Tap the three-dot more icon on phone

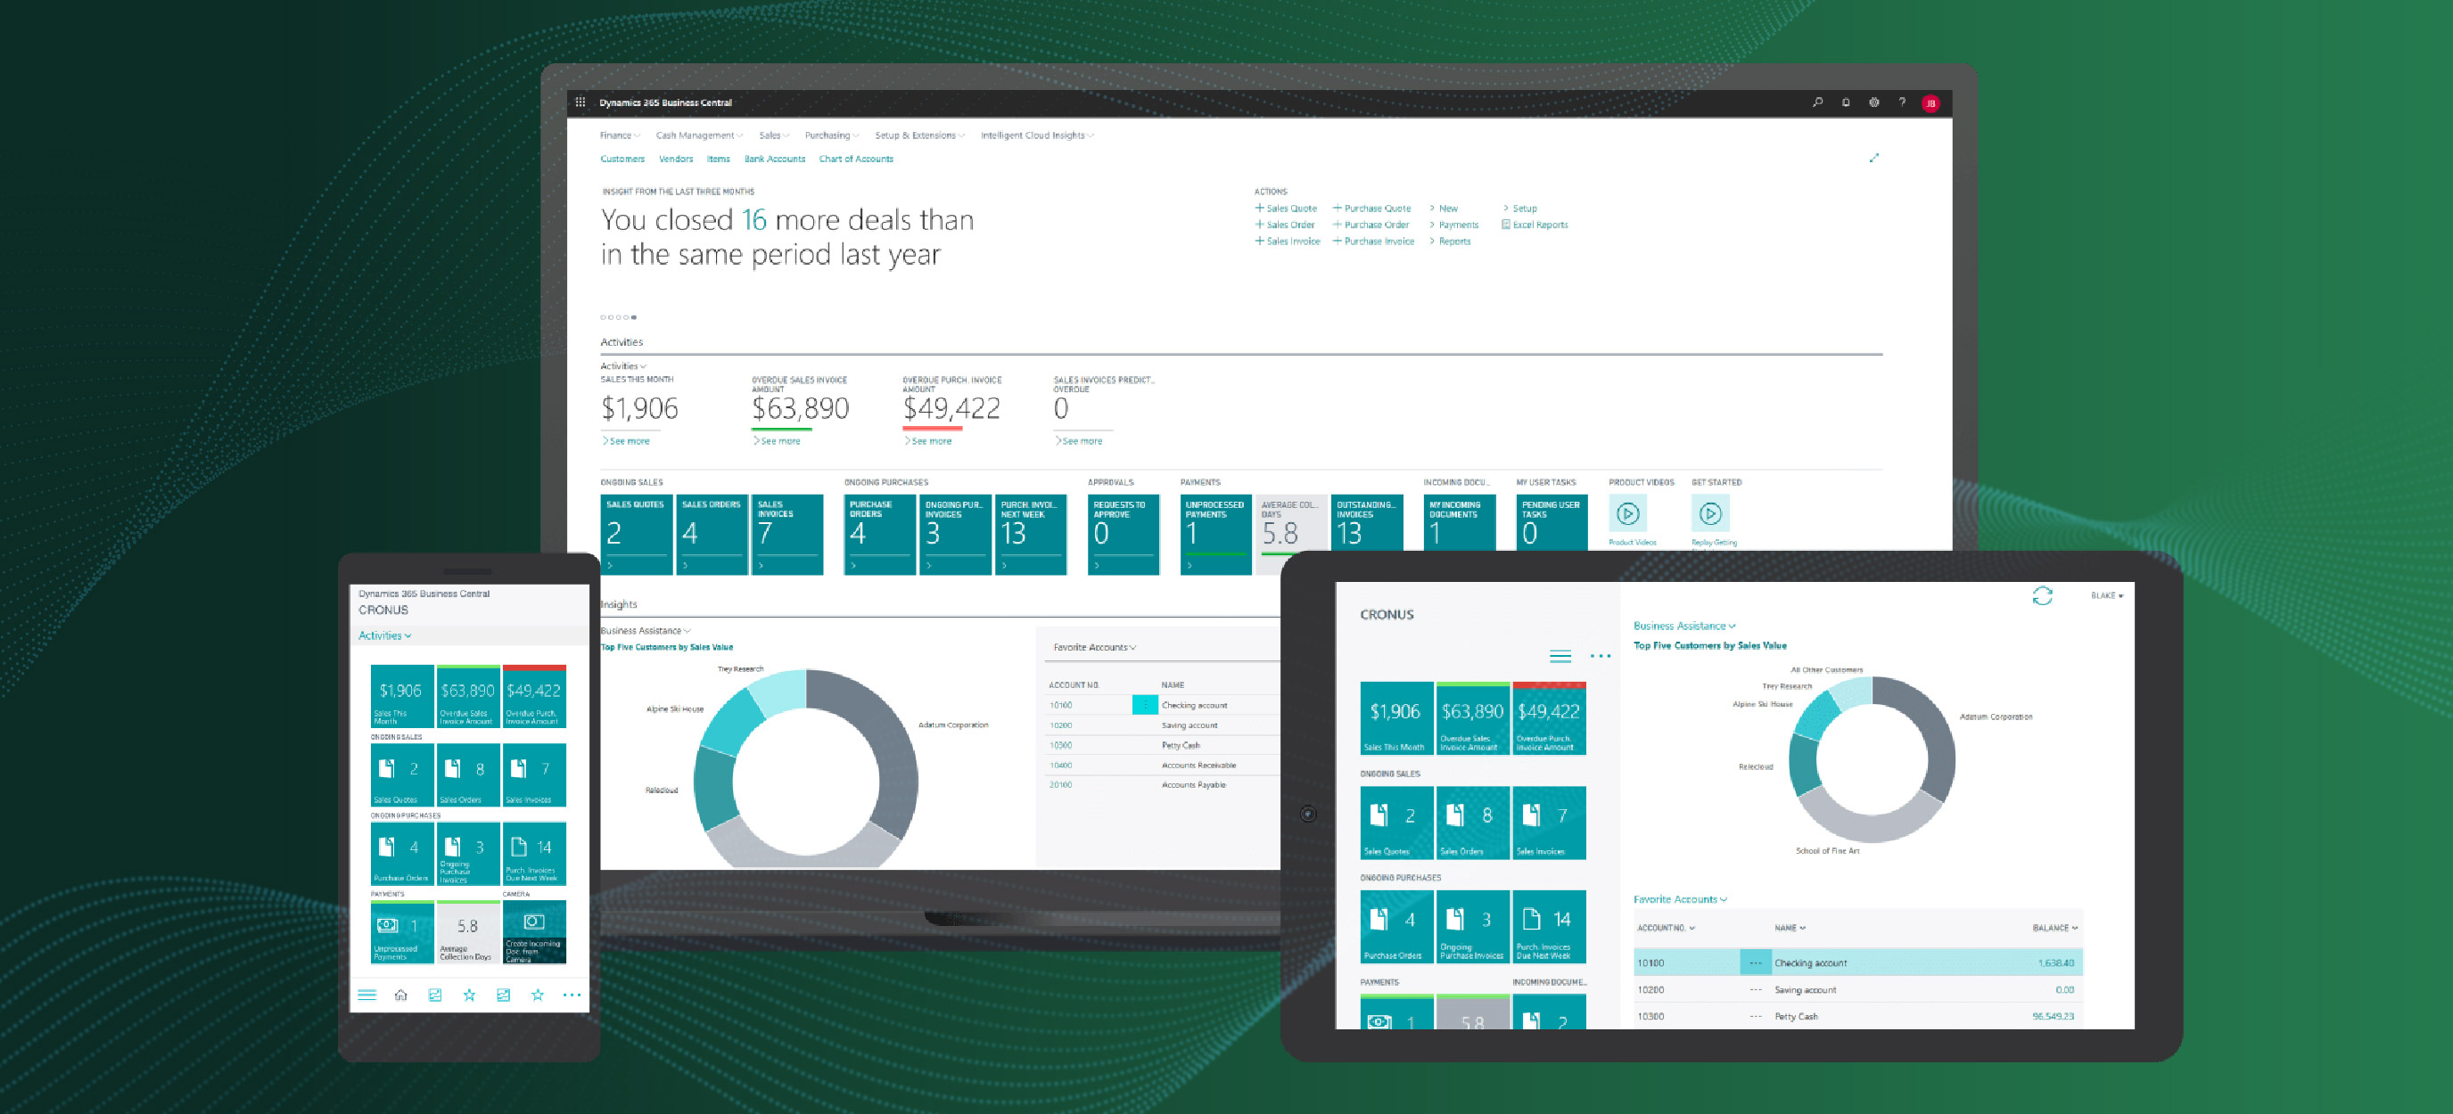(x=572, y=995)
